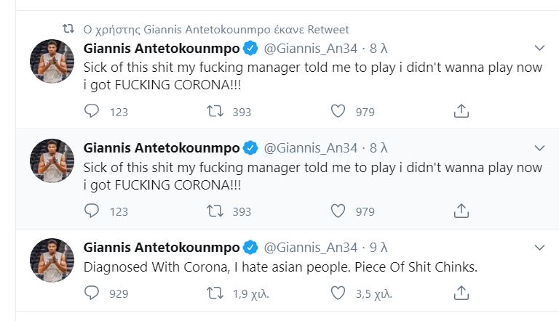Like the first tweet
The width and height of the screenshot is (559, 321).
338,111
